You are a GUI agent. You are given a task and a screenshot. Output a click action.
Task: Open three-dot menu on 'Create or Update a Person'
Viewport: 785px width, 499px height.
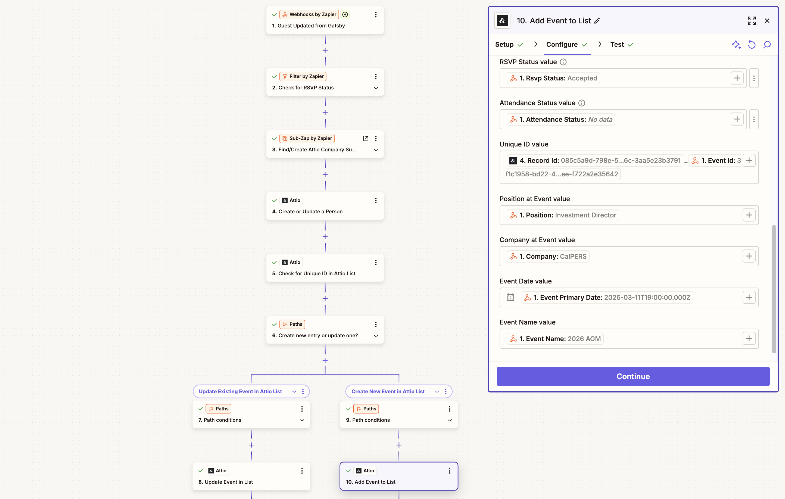tap(376, 201)
